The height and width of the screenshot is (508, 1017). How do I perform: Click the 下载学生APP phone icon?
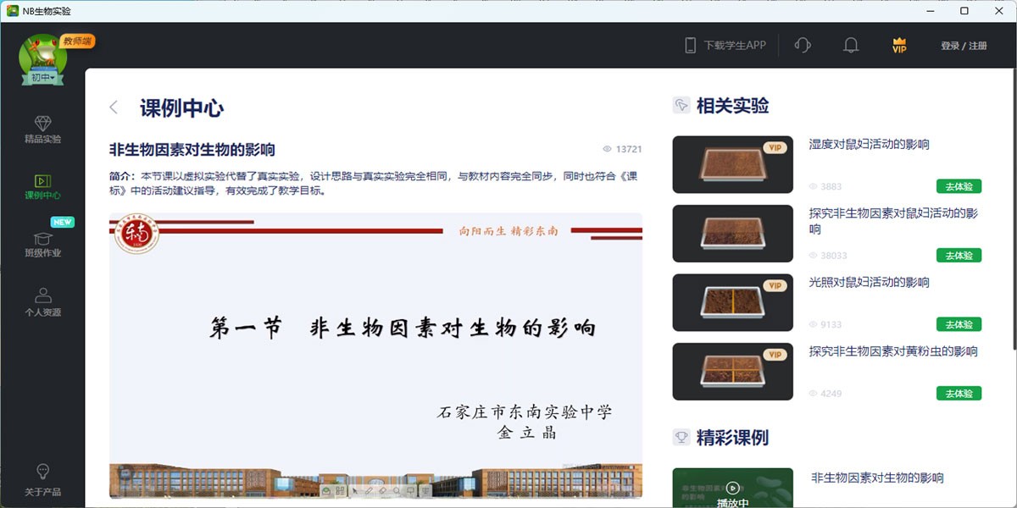691,46
